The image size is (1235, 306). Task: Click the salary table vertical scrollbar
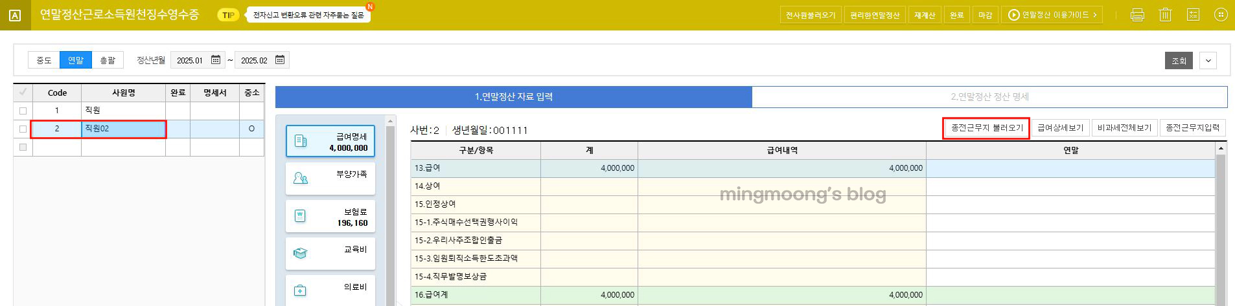pos(1221,230)
